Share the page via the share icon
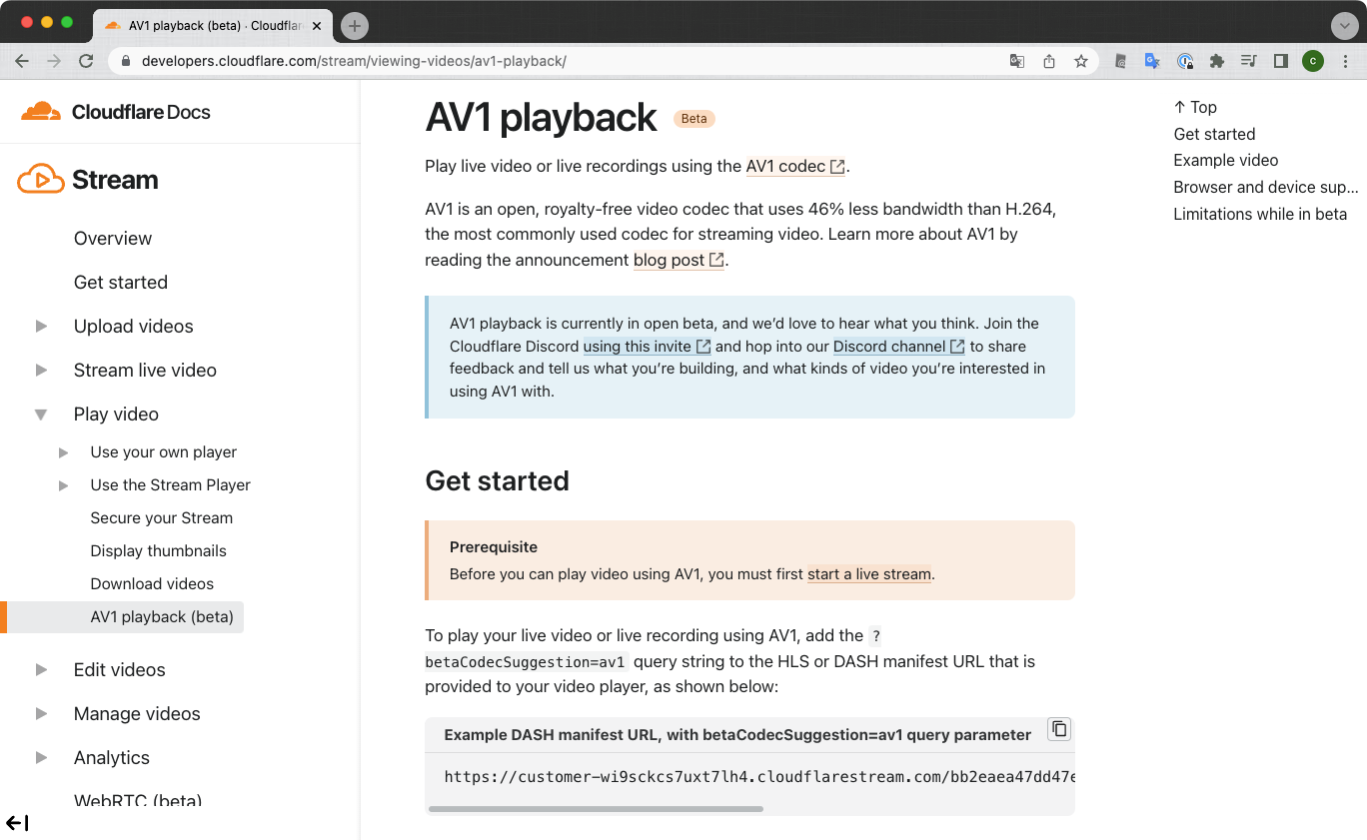1367x840 pixels. (x=1048, y=61)
